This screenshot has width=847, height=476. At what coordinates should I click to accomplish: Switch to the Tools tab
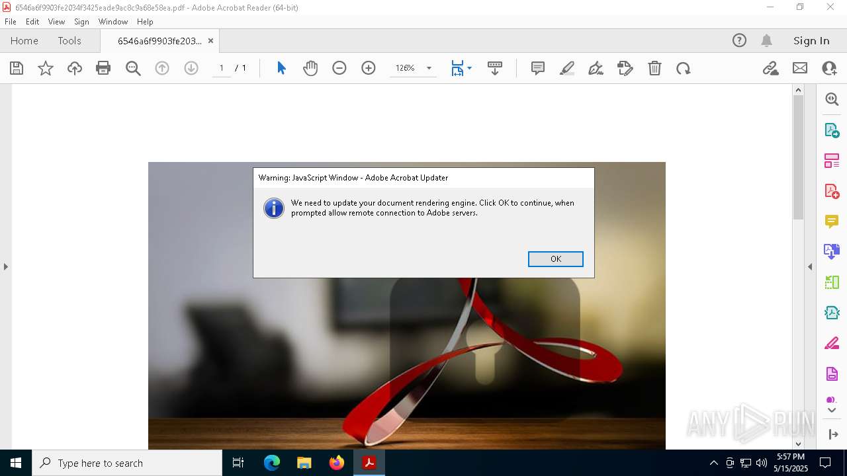(x=69, y=40)
